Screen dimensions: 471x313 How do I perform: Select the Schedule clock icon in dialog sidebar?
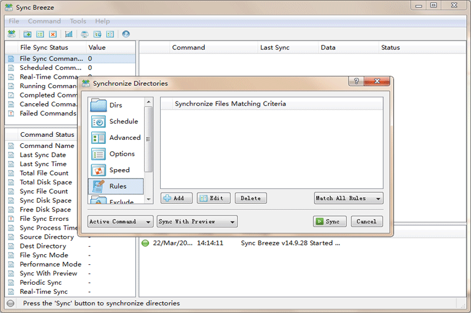98,122
